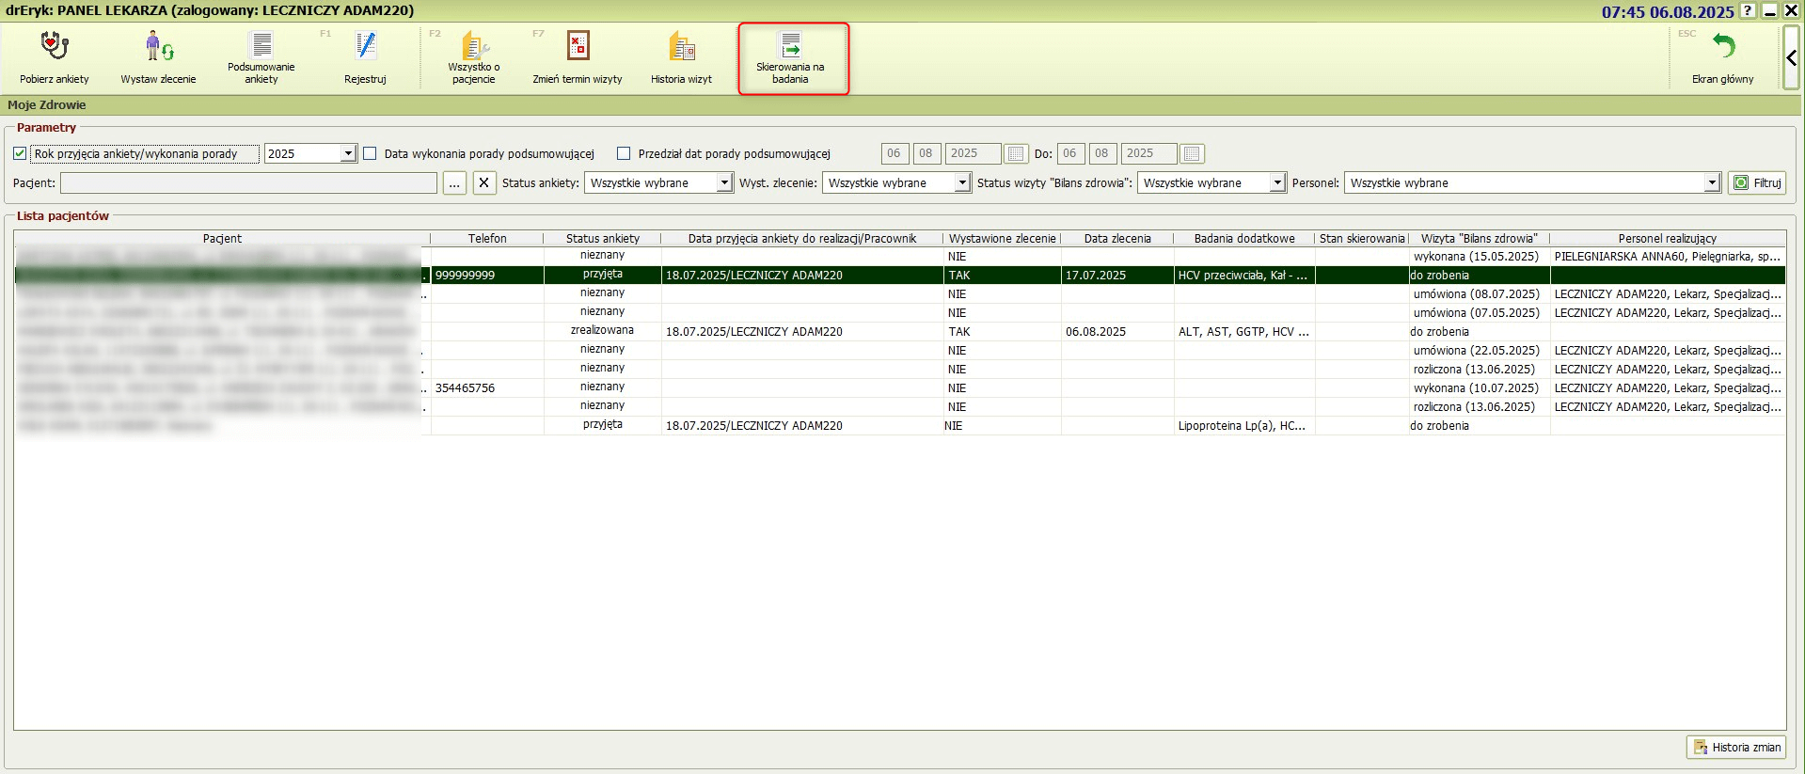Click Zmień termin wizyty calendar icon

click(x=578, y=46)
